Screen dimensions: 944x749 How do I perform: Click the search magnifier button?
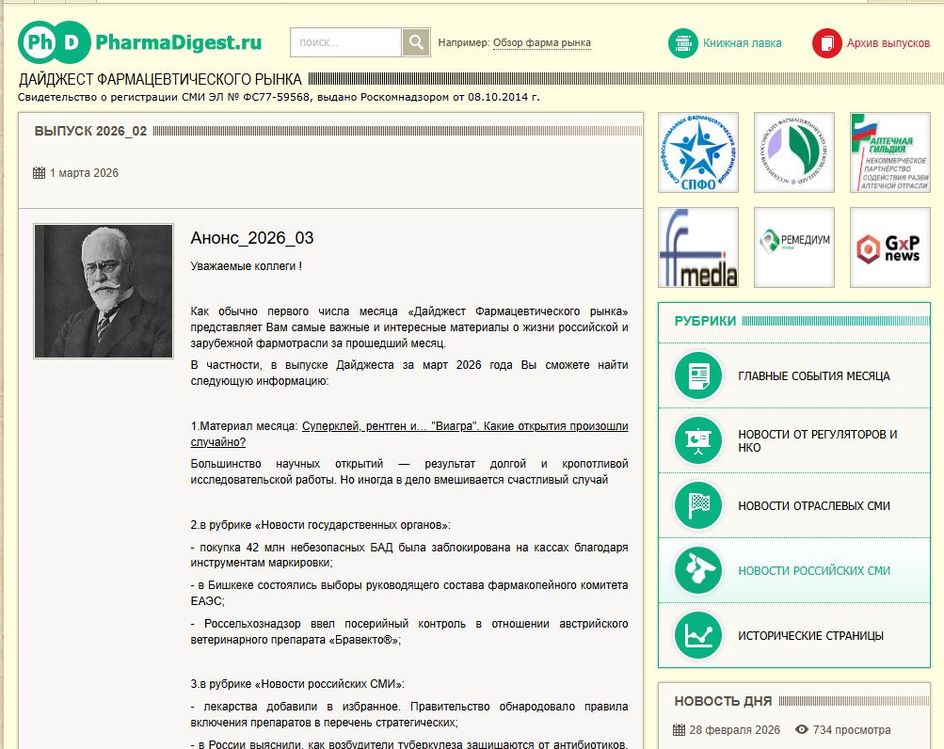414,42
